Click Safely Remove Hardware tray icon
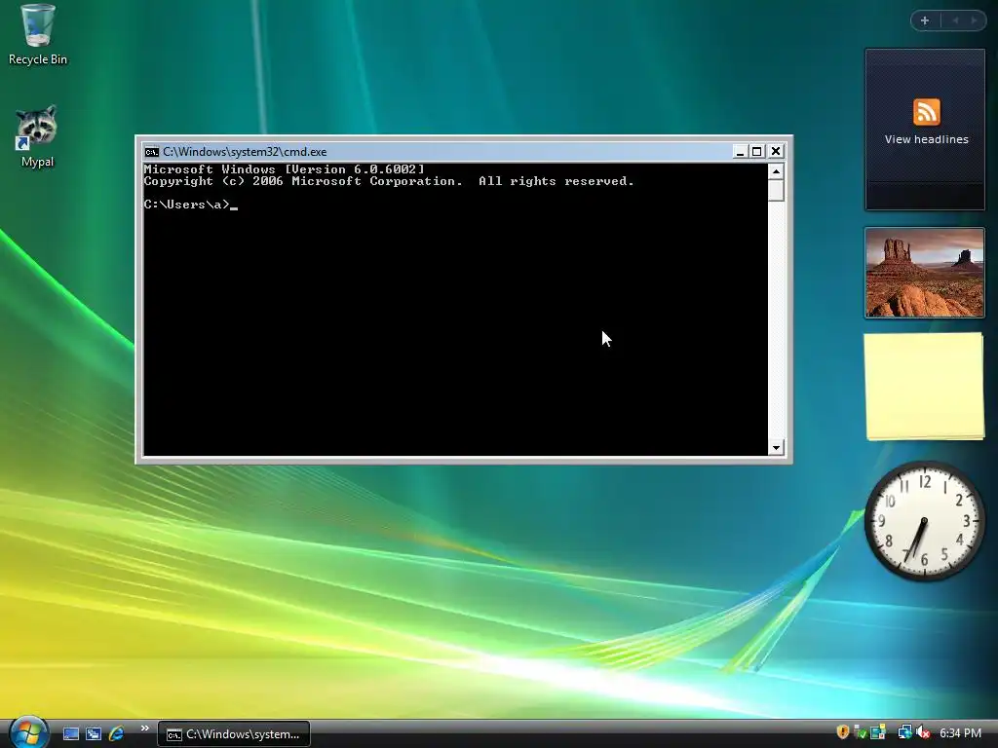998x748 pixels. point(861,732)
